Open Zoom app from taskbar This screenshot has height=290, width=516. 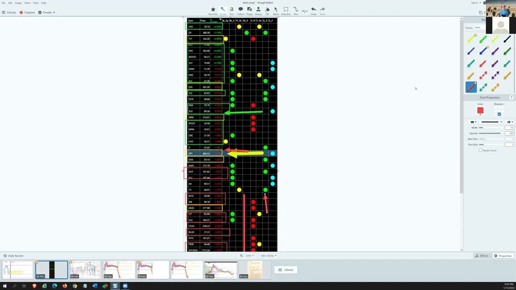(x=125, y=286)
